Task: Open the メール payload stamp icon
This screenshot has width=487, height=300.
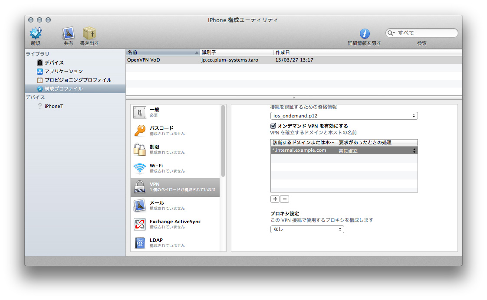Action: 140,205
